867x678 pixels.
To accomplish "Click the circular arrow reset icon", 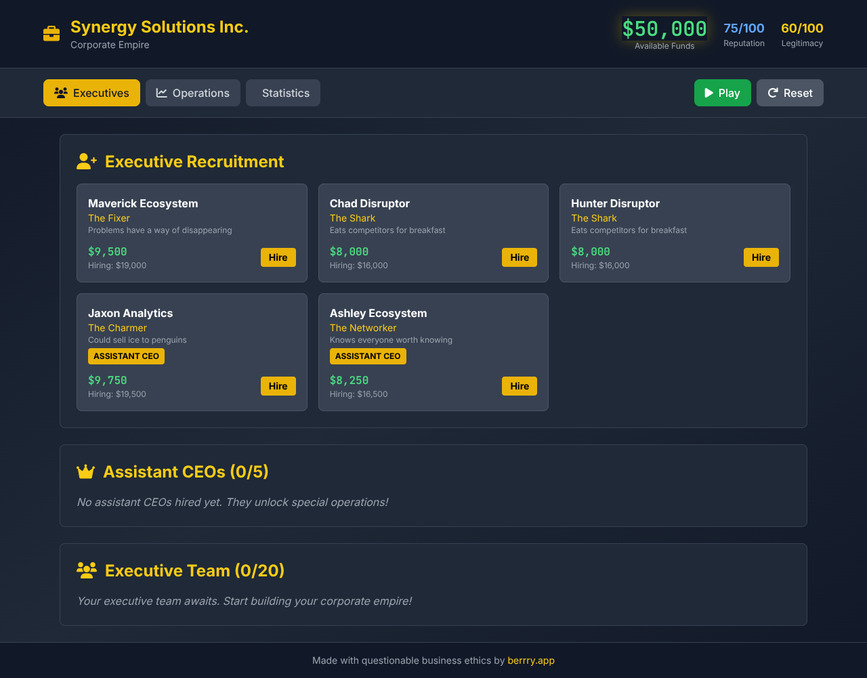I will tap(773, 93).
